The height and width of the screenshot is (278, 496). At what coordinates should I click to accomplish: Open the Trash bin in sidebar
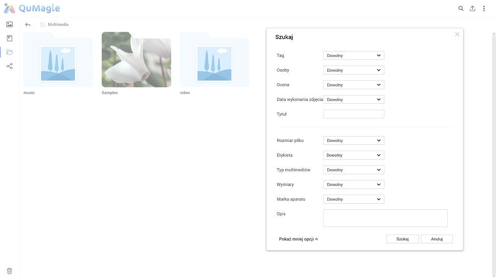coord(9,271)
